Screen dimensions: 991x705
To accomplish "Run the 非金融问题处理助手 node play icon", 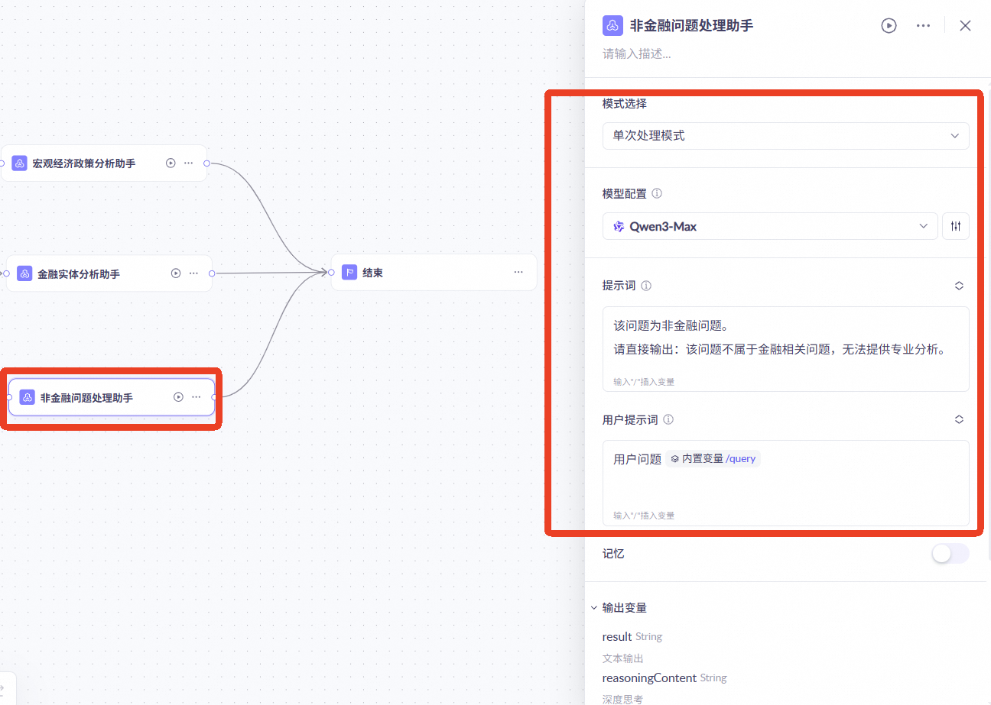I will pos(178,397).
